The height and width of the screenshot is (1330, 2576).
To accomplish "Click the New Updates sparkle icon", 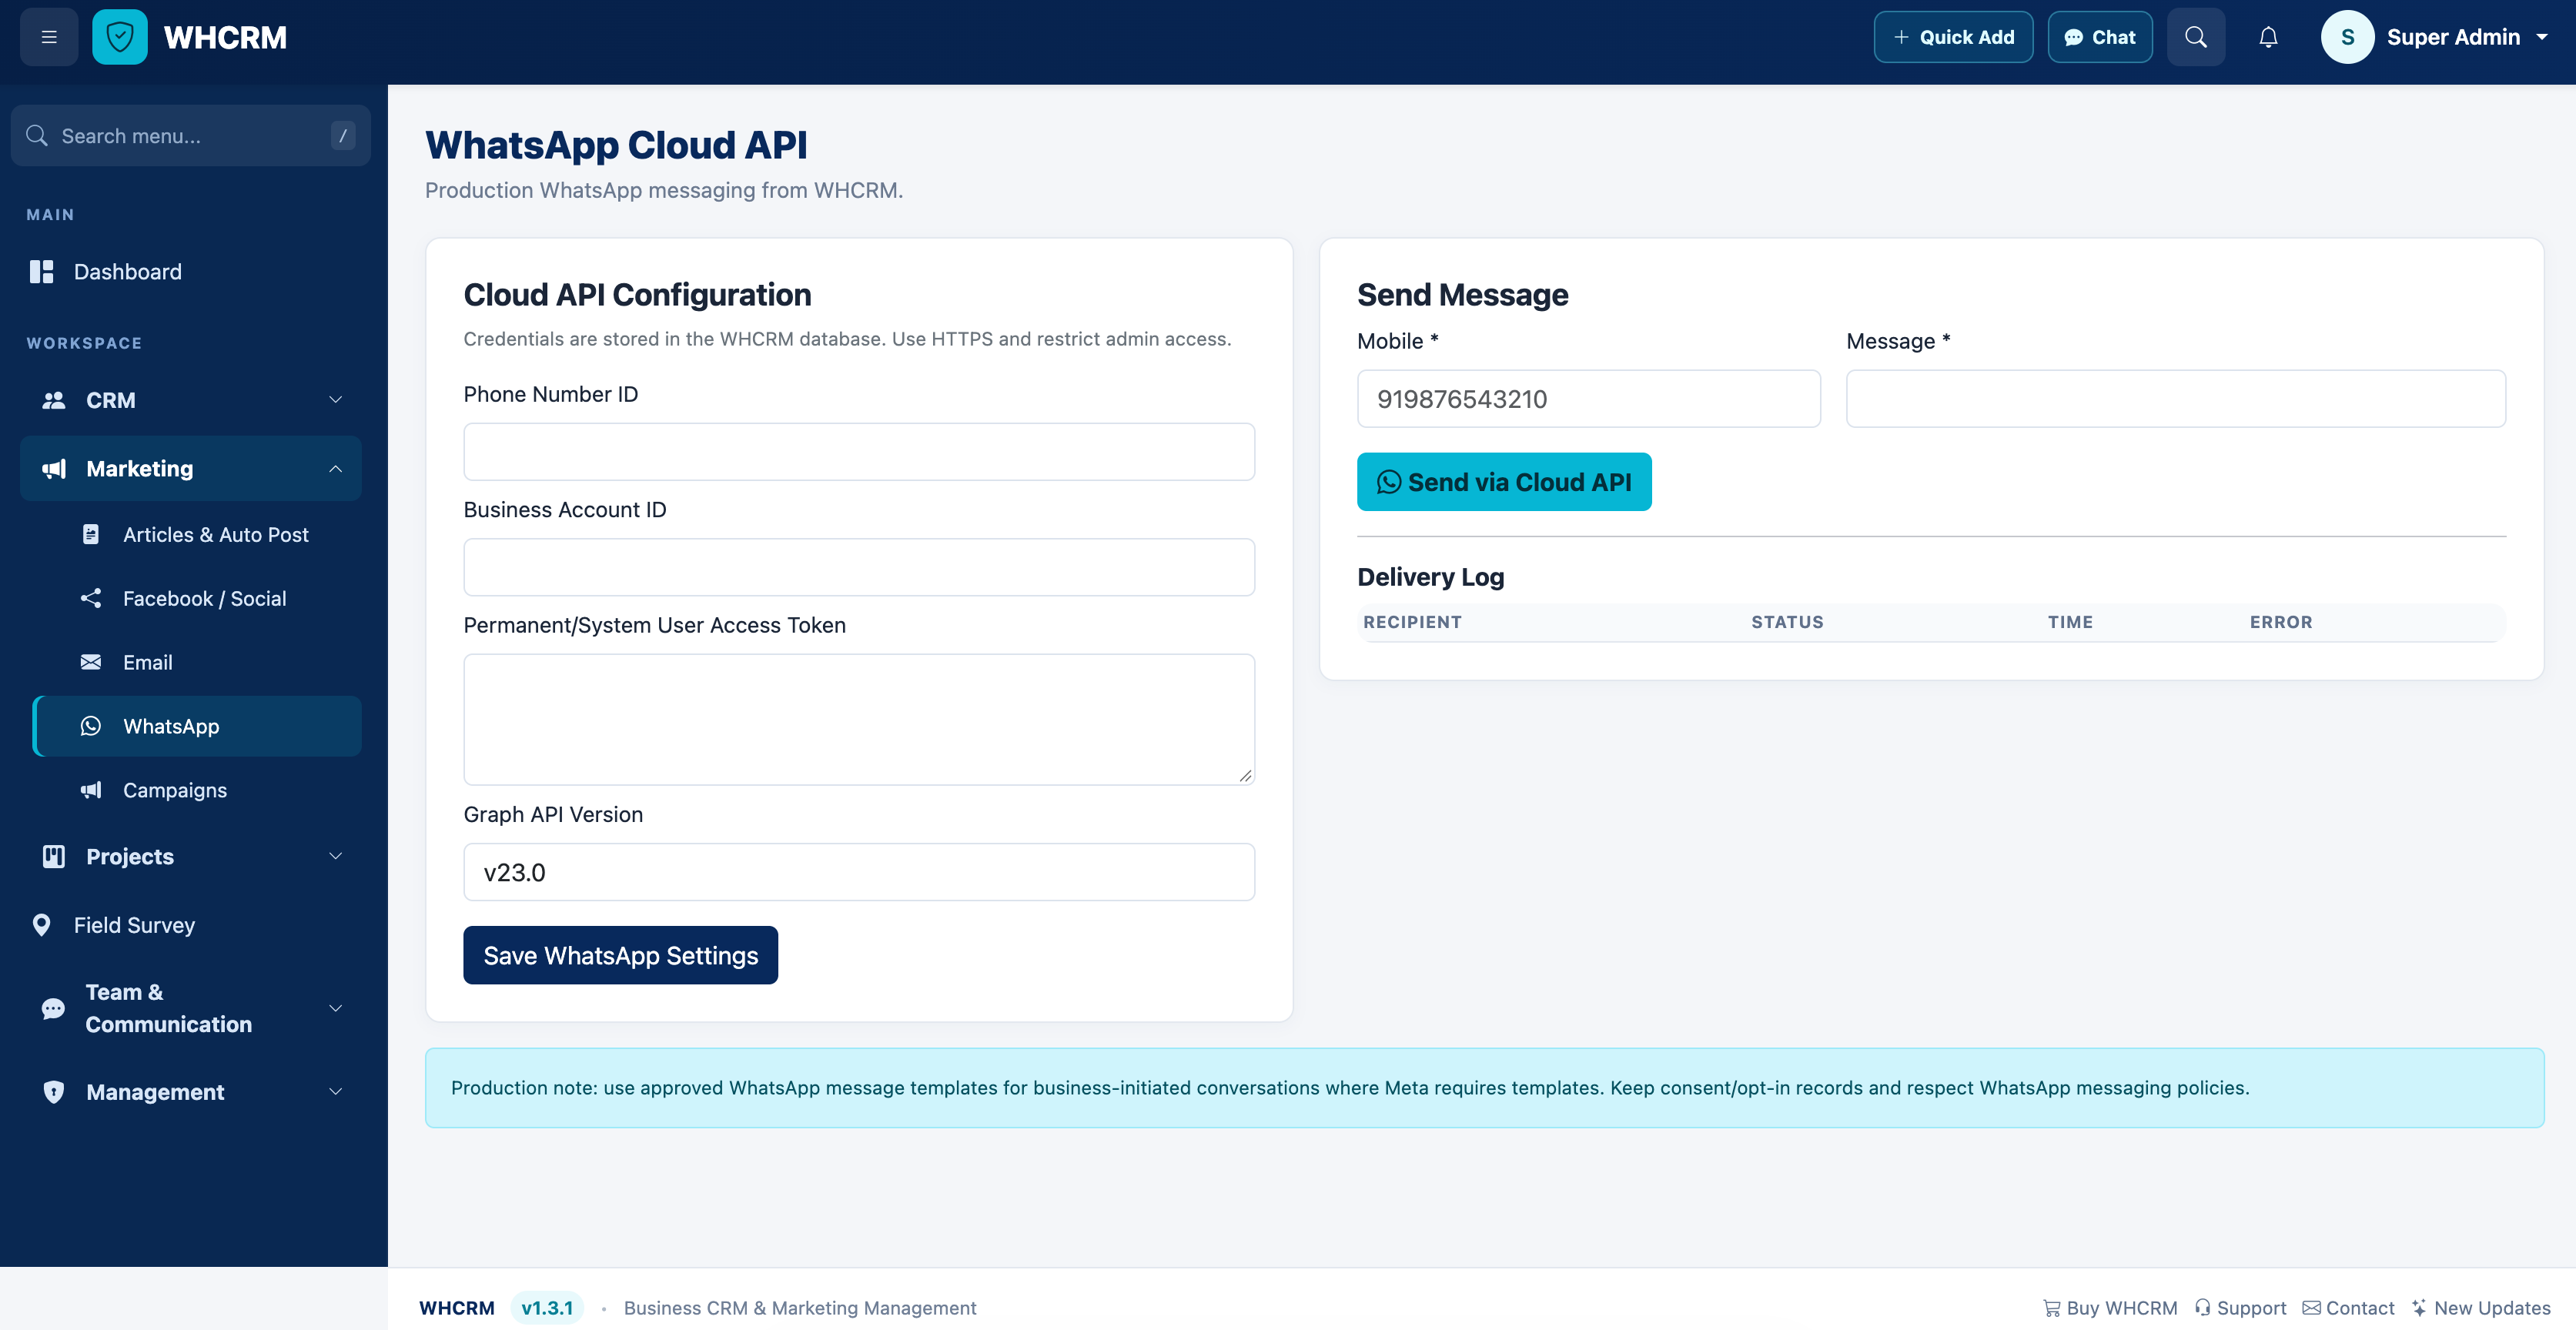I will click(x=2419, y=1308).
